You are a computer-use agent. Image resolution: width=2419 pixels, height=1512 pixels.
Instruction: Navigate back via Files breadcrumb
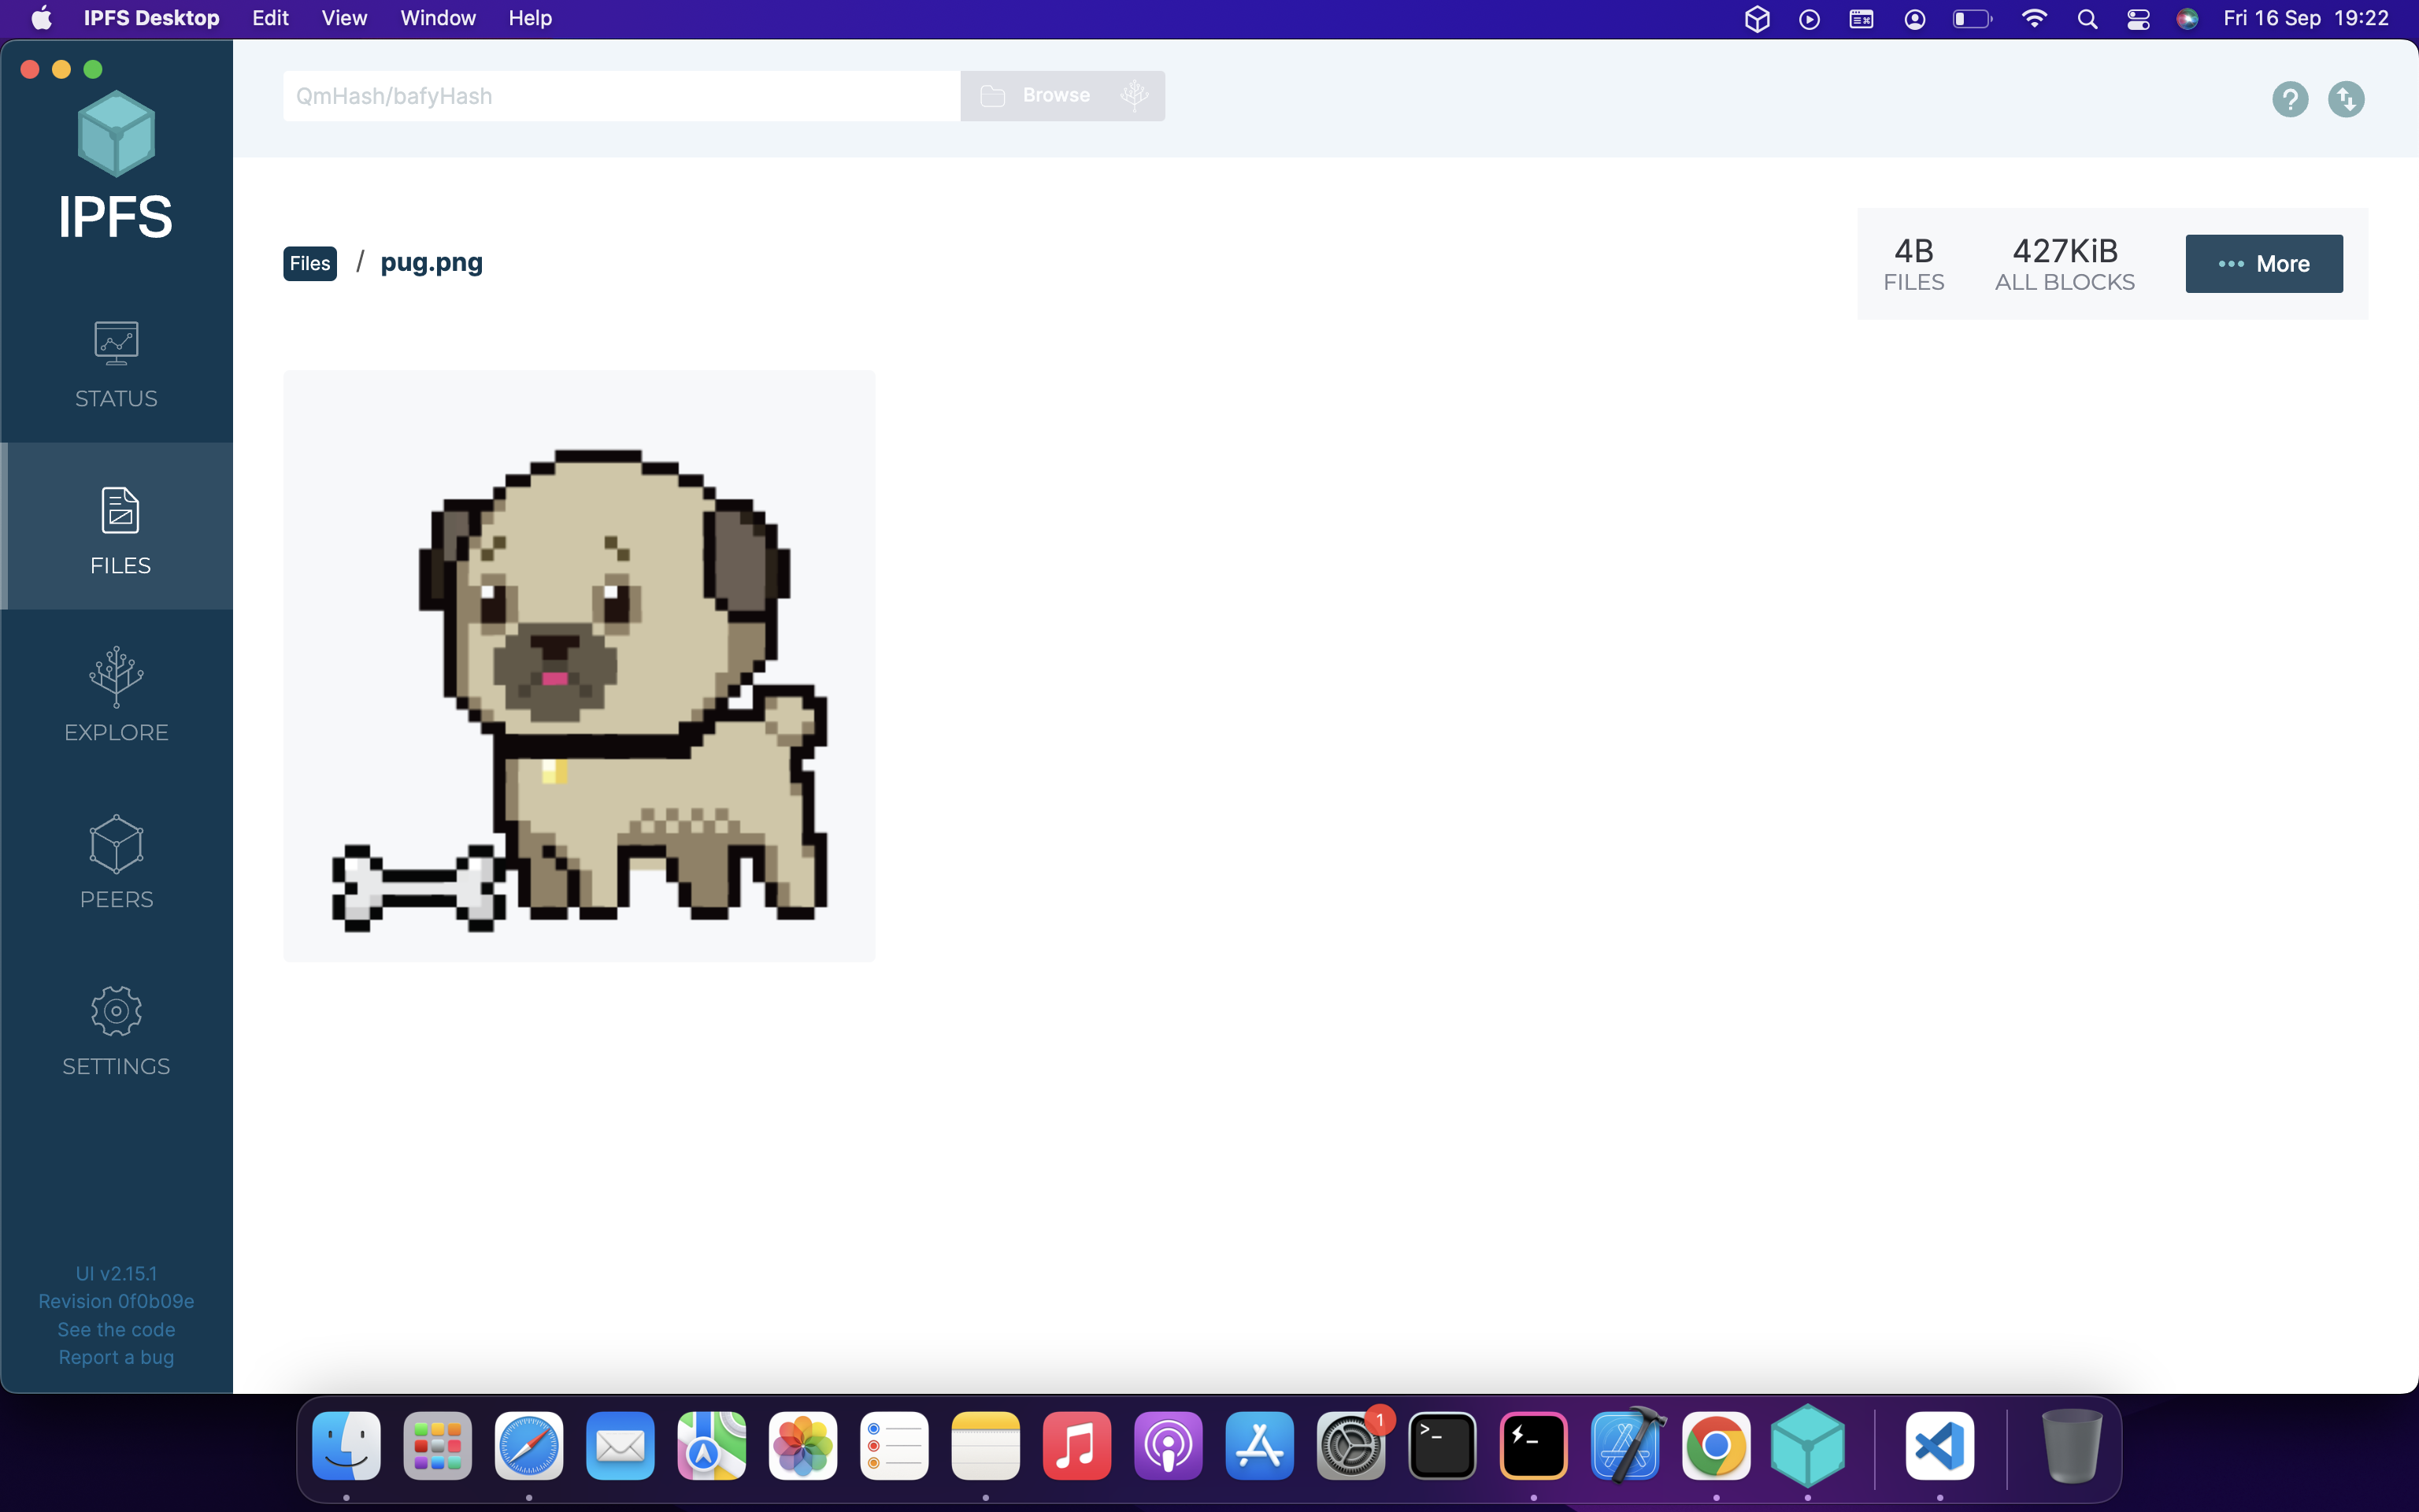click(x=310, y=264)
